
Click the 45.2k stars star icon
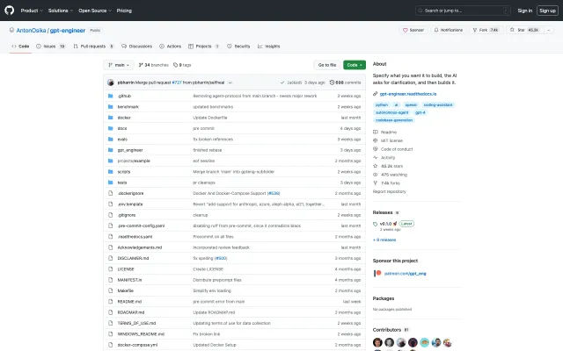coord(376,166)
